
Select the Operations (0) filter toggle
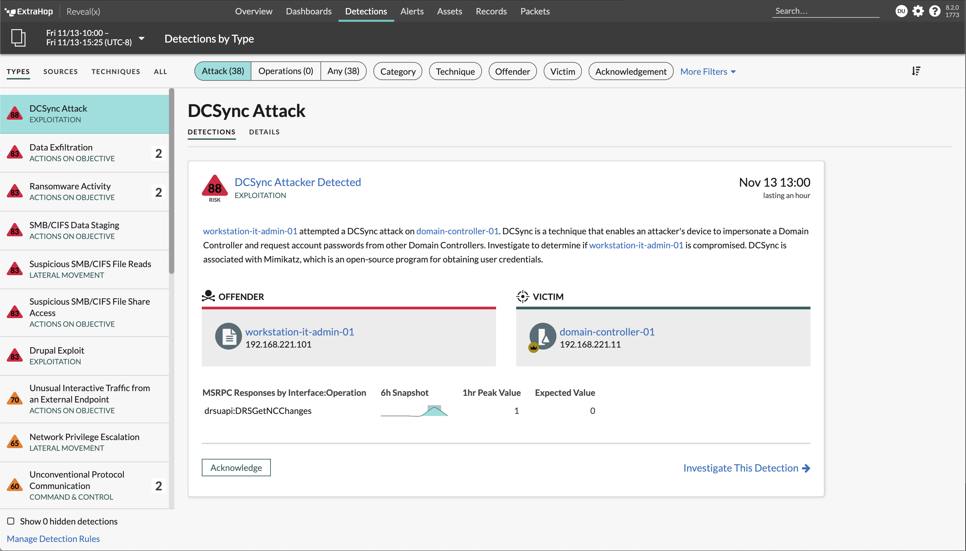285,71
